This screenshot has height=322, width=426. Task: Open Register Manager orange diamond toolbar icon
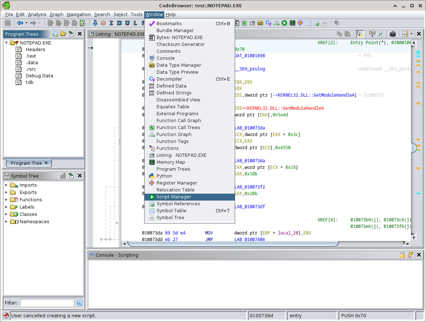(x=300, y=23)
